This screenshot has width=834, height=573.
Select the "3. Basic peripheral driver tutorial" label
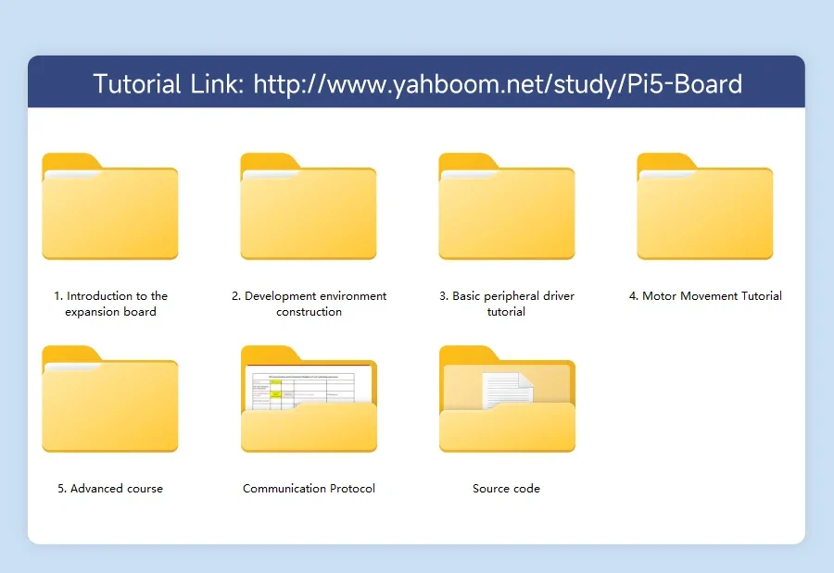(x=506, y=304)
